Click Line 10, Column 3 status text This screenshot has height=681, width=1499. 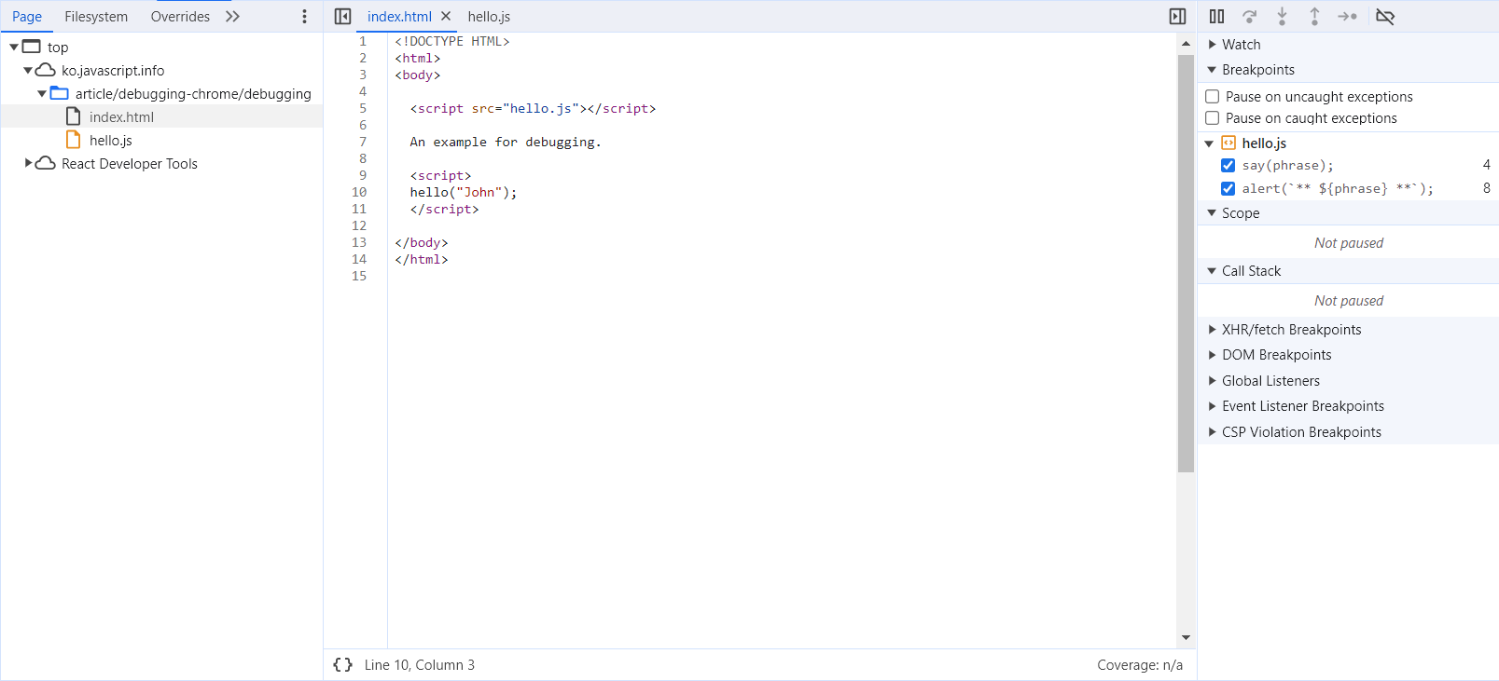[420, 665]
